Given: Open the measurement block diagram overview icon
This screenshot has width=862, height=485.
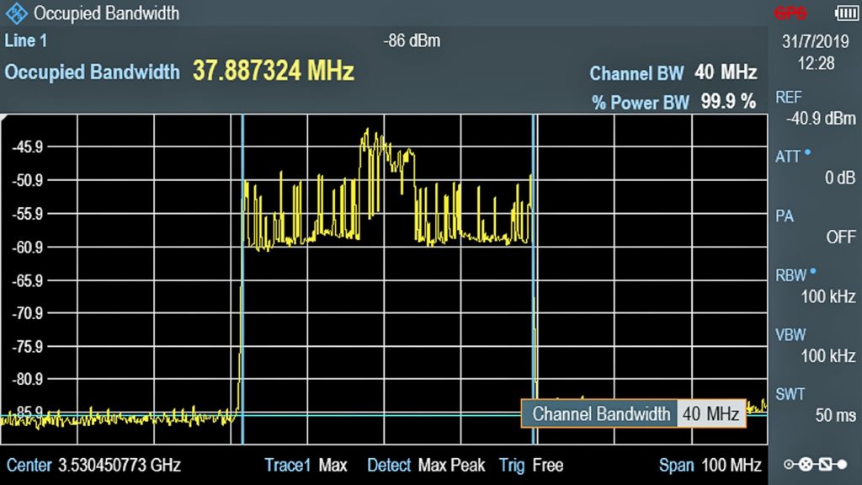Looking at the screenshot, I should (817, 464).
